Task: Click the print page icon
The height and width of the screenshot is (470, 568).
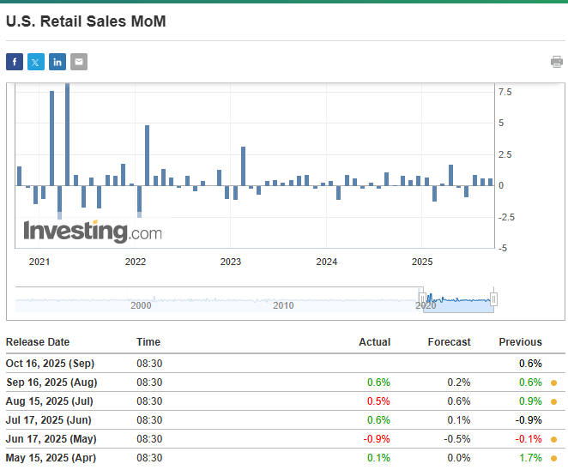Action: 557,62
